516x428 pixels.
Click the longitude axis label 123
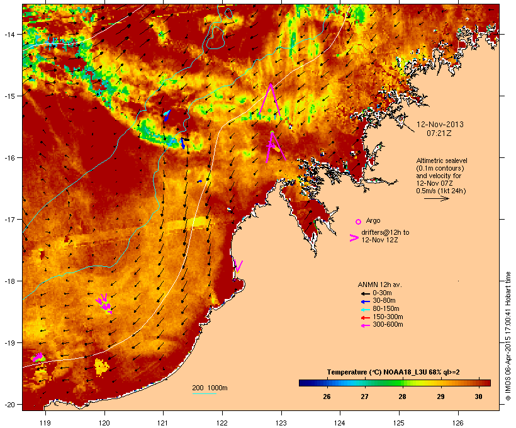[281, 423]
